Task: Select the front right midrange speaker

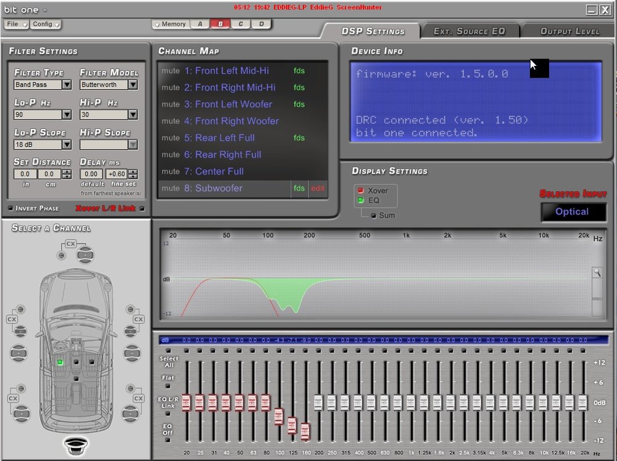Action: (130, 331)
